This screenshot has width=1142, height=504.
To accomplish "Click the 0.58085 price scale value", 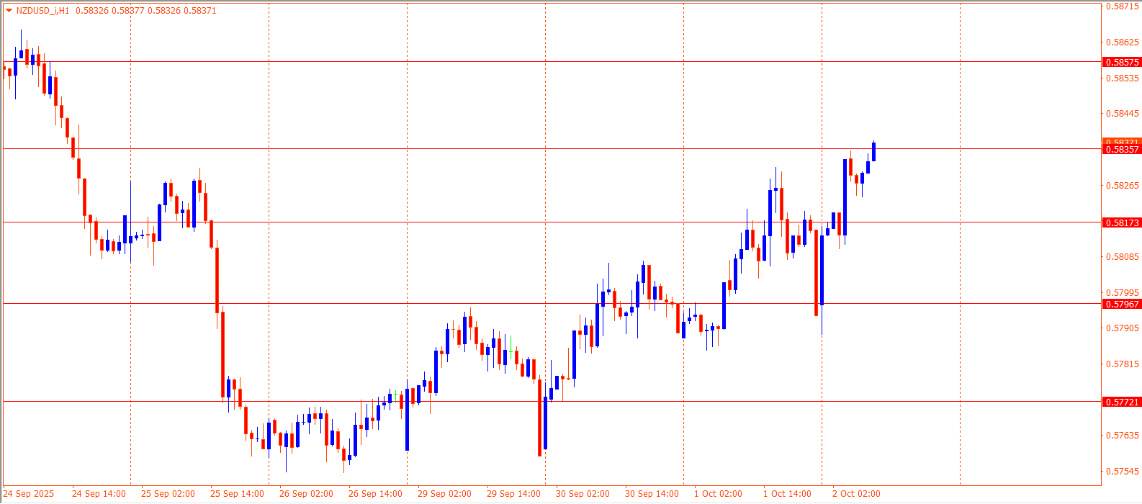I will pyautogui.click(x=1122, y=257).
